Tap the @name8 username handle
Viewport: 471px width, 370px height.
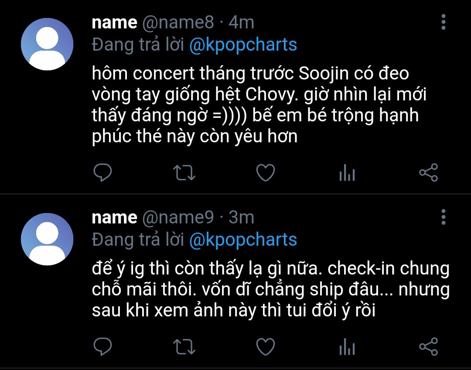[x=178, y=23]
